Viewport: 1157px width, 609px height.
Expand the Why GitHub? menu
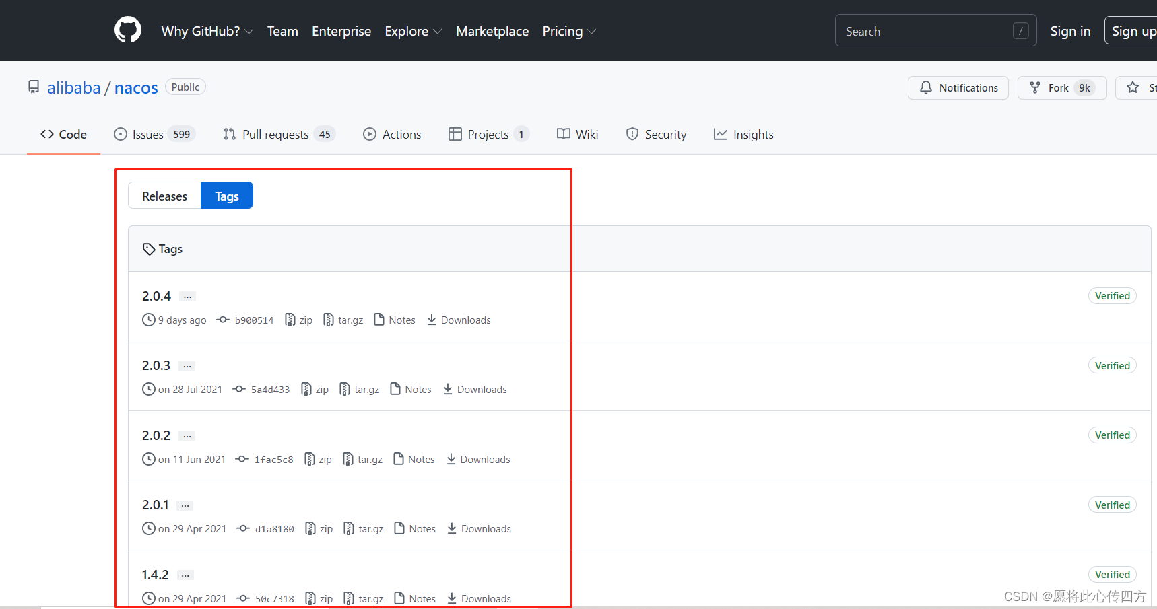(x=207, y=31)
